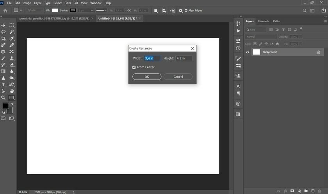The image size is (328, 194).
Task: Hide the Background layer with eye icon
Action: coord(248,52)
